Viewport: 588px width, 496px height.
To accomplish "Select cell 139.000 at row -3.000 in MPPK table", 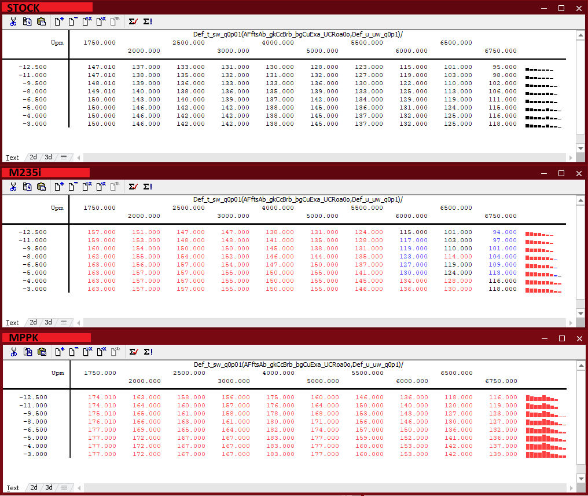I will (x=503, y=454).
